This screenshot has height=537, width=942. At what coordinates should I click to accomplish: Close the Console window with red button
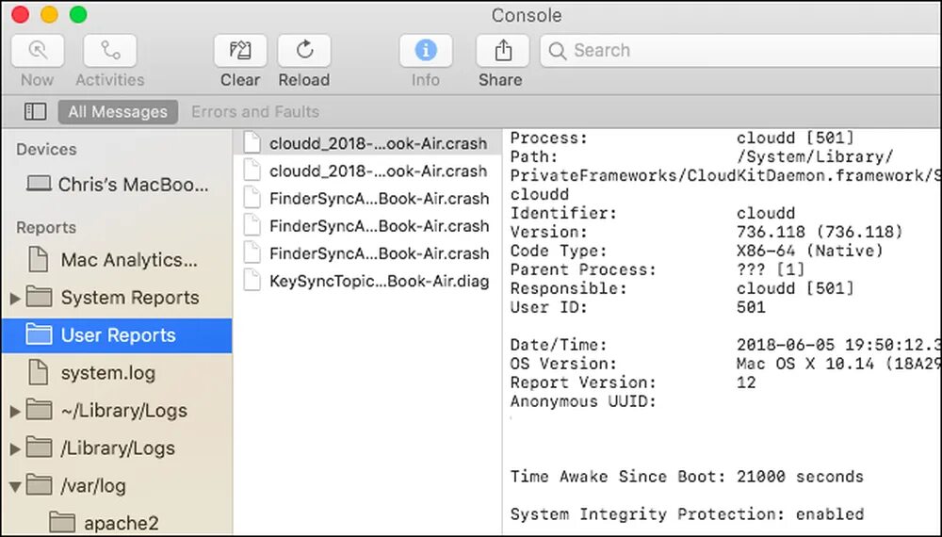[20, 14]
